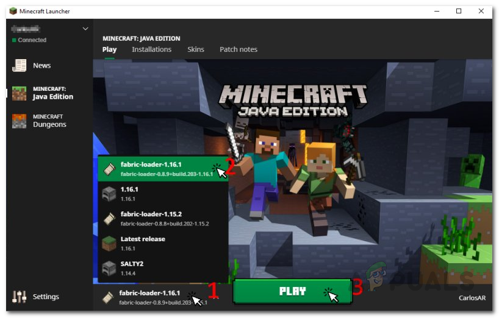Maximize the Minecraft Launcher window
This screenshot has width=499, height=318.
[459, 11]
